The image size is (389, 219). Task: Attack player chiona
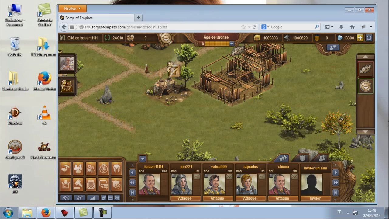pos(282,198)
